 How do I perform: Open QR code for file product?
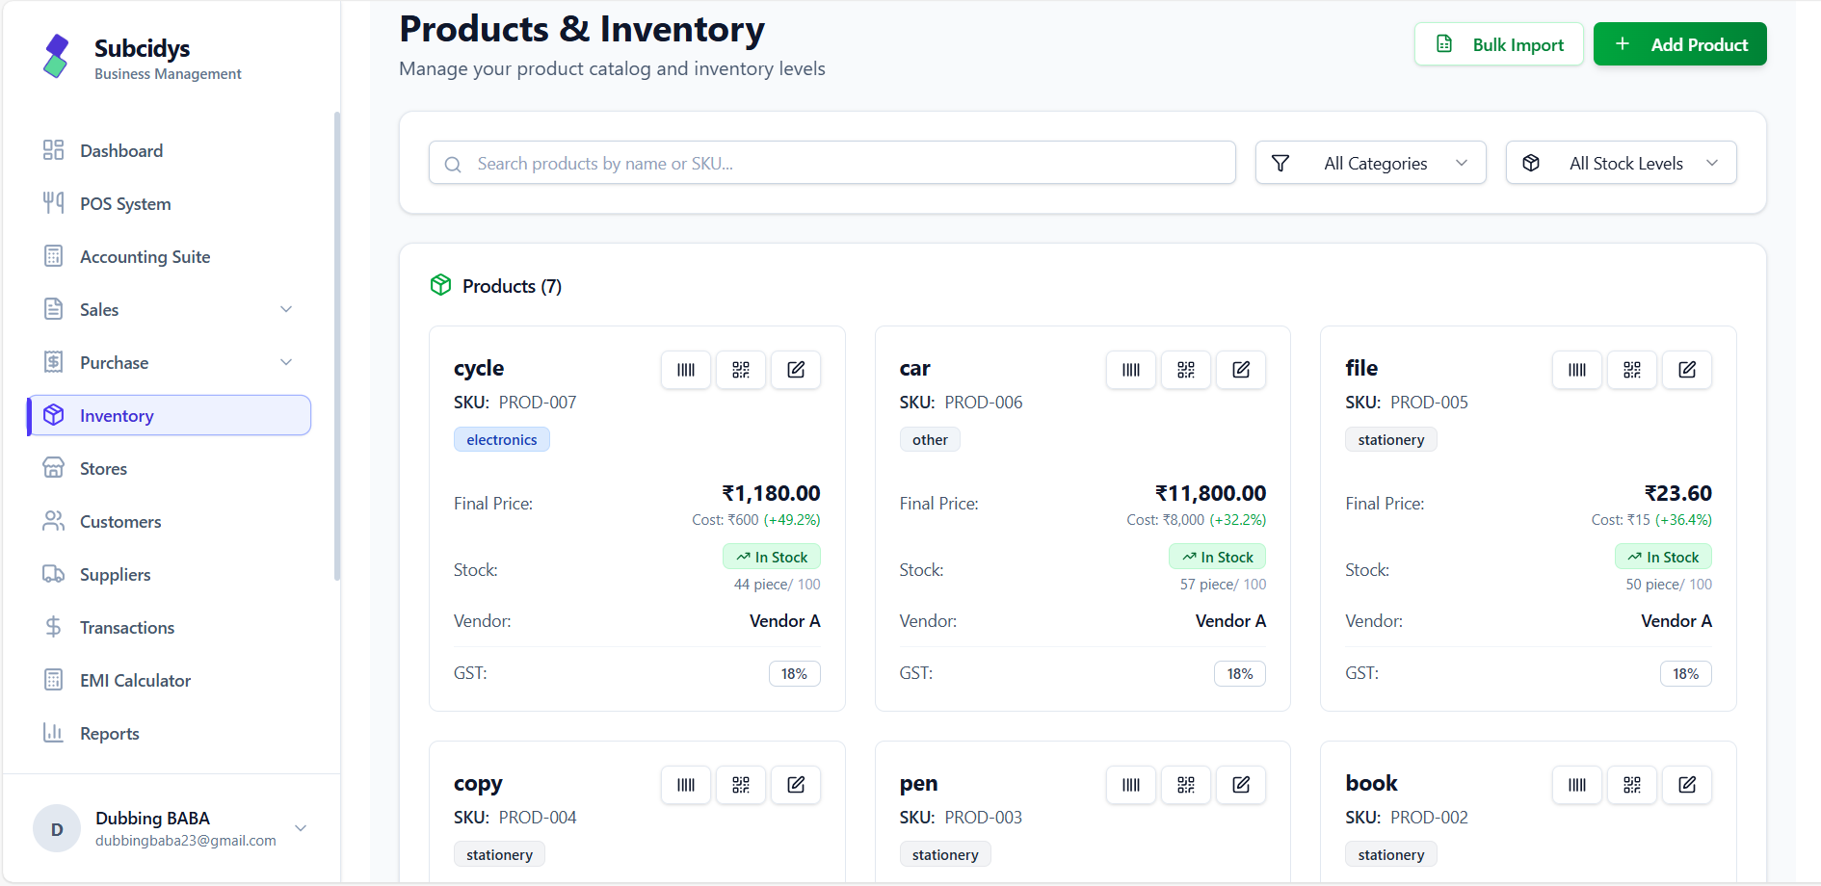(x=1632, y=370)
